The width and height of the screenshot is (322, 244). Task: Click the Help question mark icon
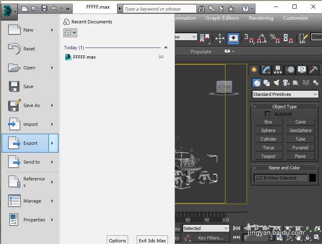(x=246, y=9)
